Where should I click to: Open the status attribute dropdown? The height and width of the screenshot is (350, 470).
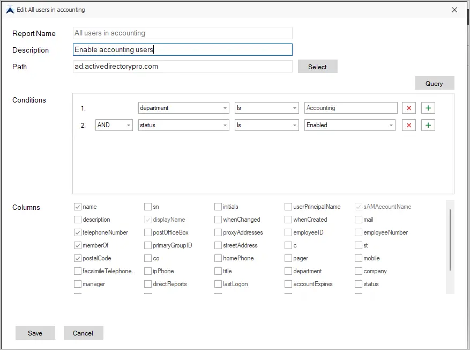pos(184,125)
